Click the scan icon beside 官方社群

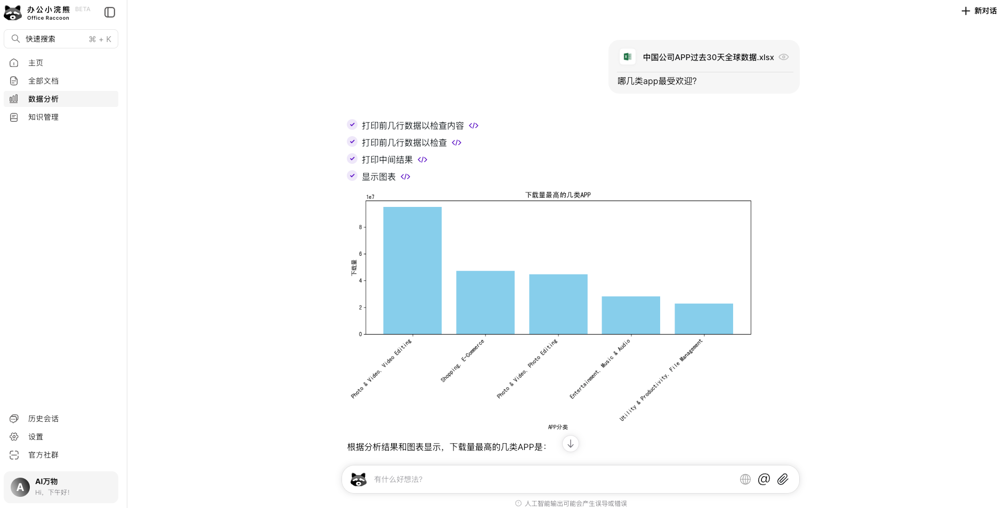tap(14, 455)
